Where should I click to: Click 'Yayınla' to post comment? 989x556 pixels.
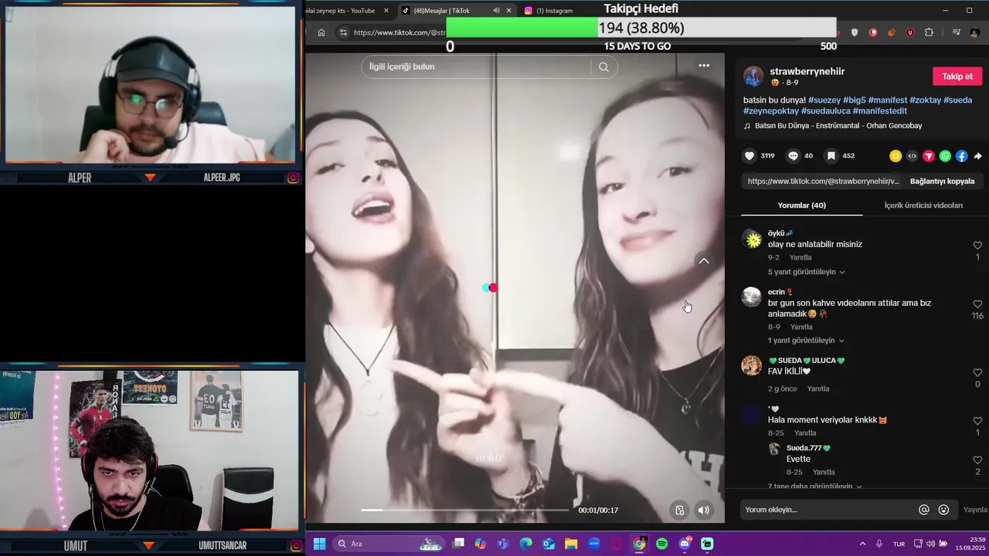click(x=975, y=510)
